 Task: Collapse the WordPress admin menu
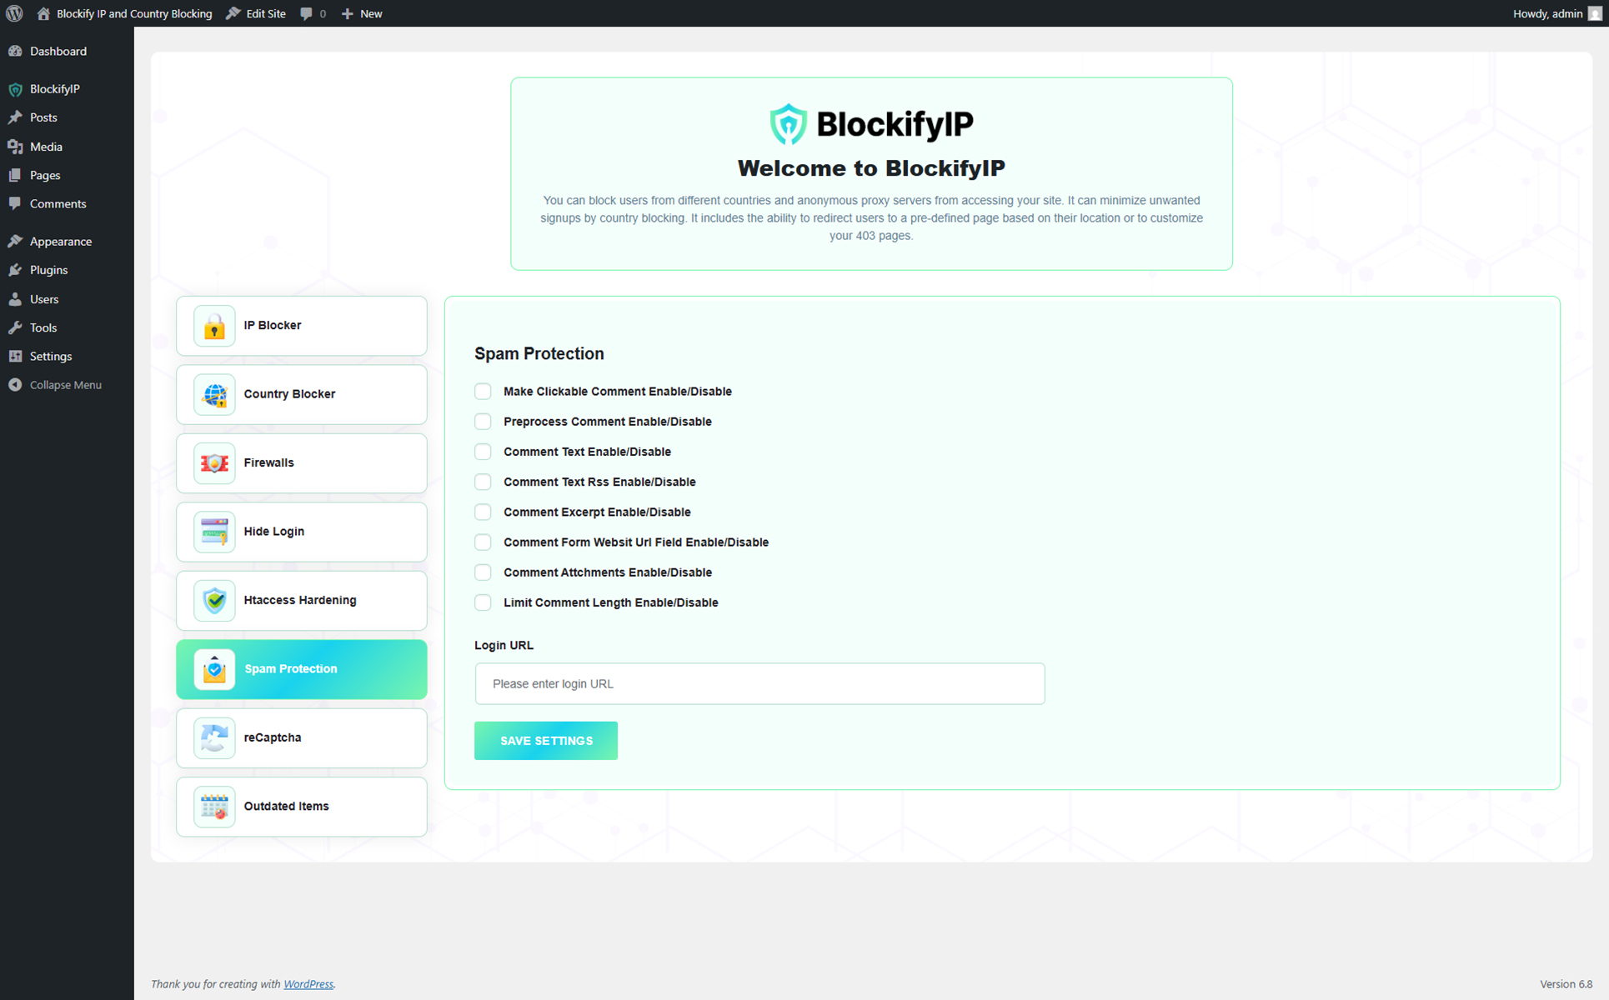pos(64,385)
